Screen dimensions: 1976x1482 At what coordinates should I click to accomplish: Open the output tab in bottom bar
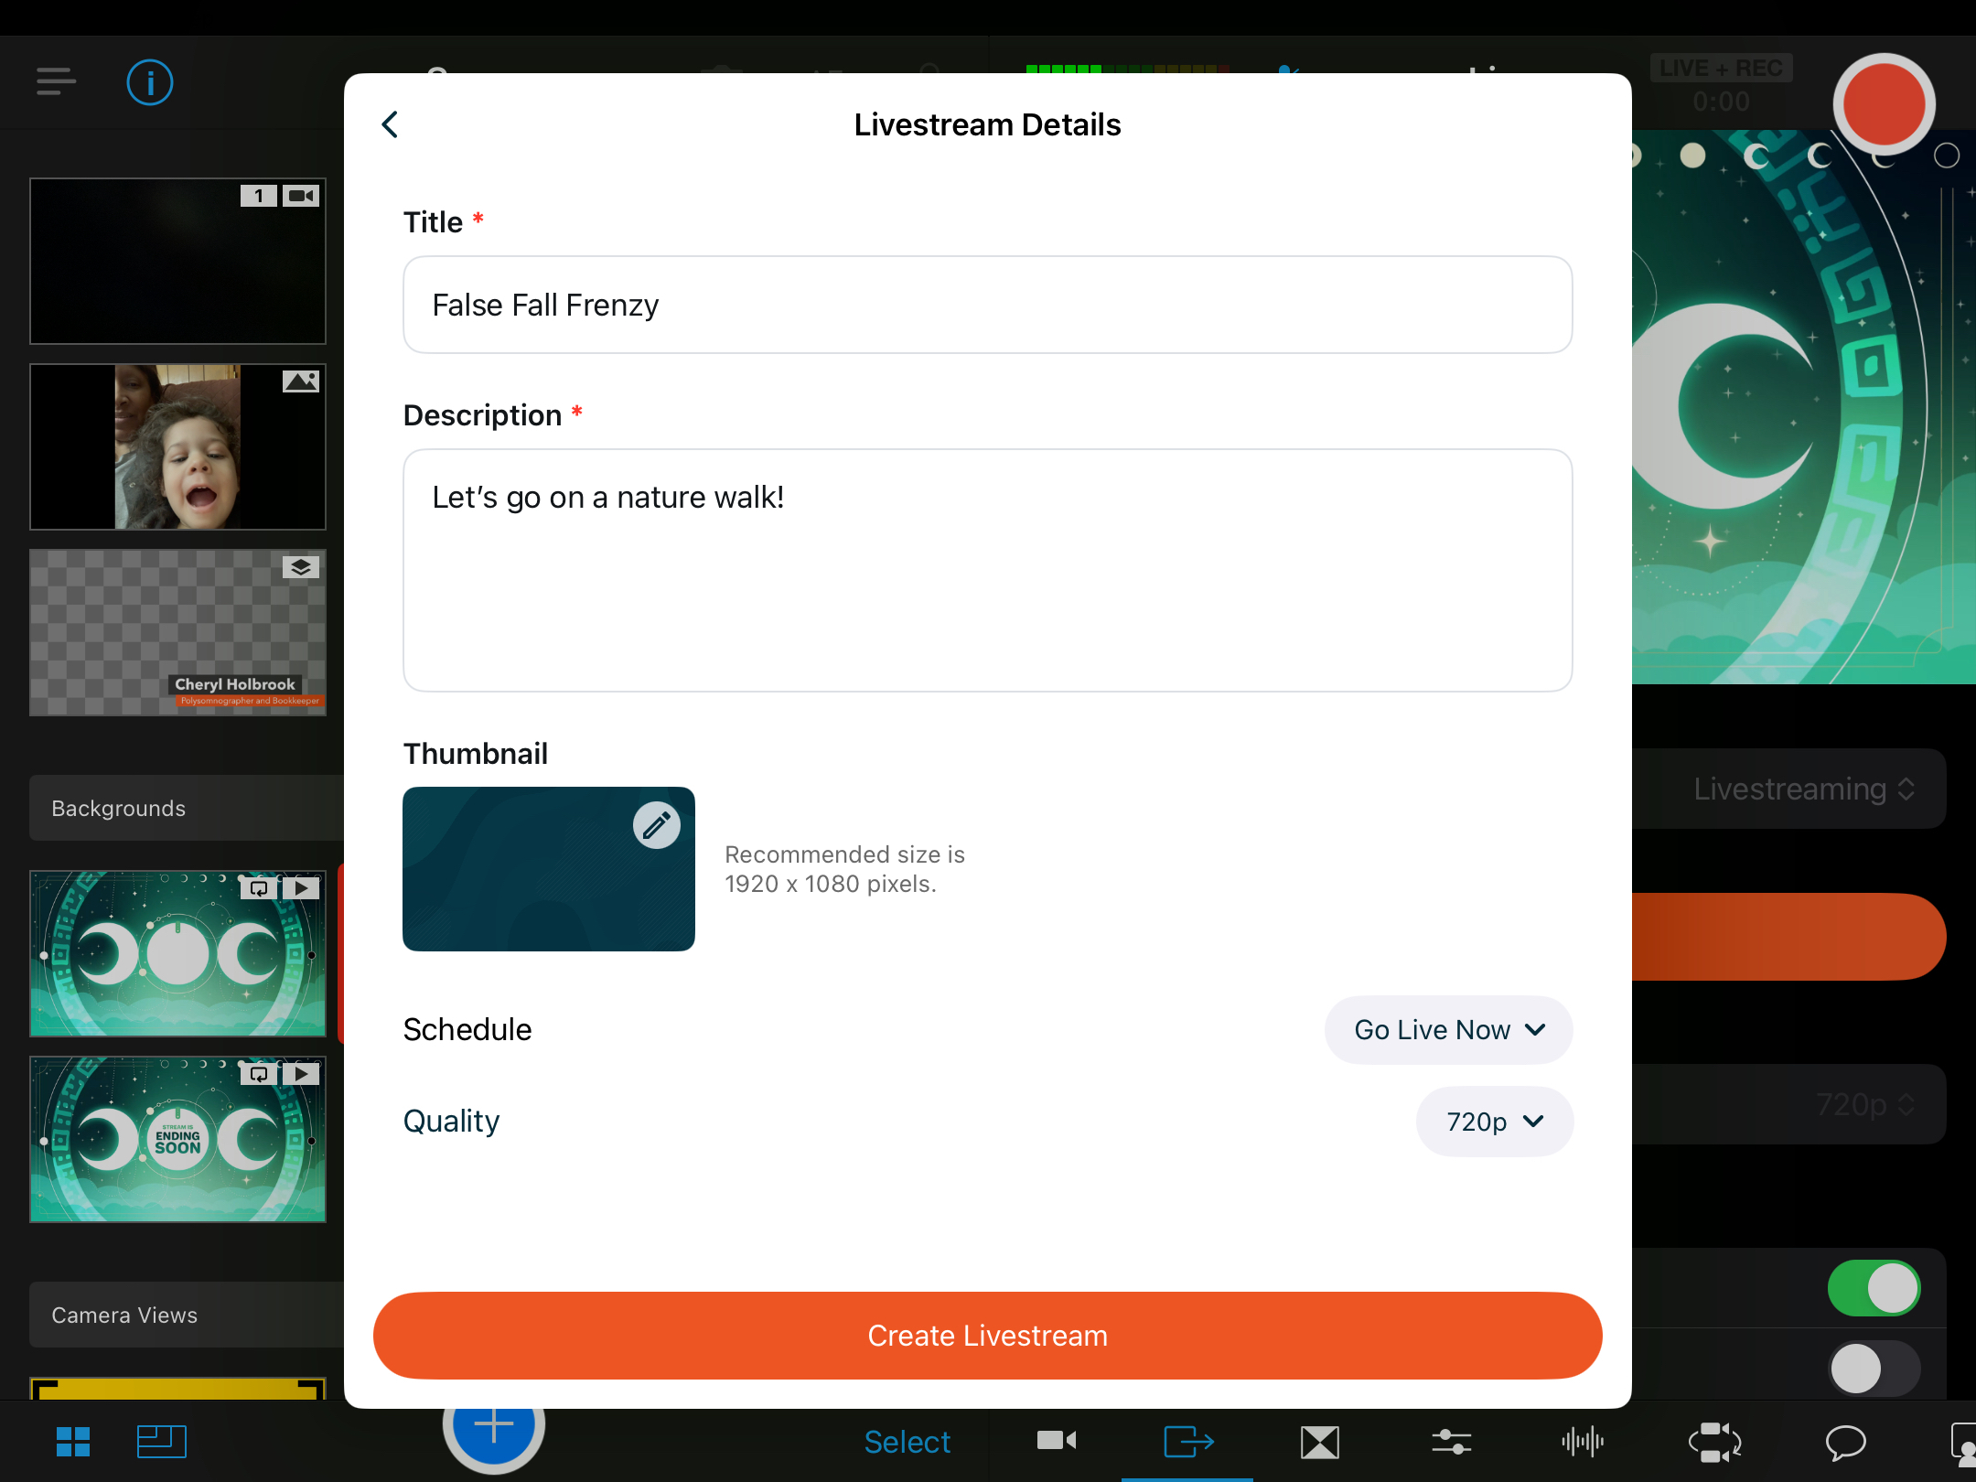tap(1187, 1442)
